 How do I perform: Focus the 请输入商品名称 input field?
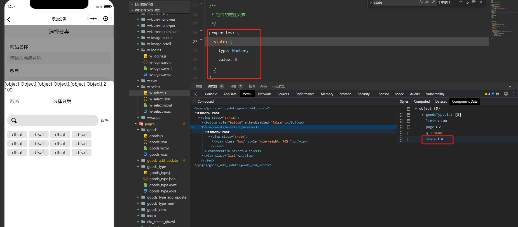(59, 58)
